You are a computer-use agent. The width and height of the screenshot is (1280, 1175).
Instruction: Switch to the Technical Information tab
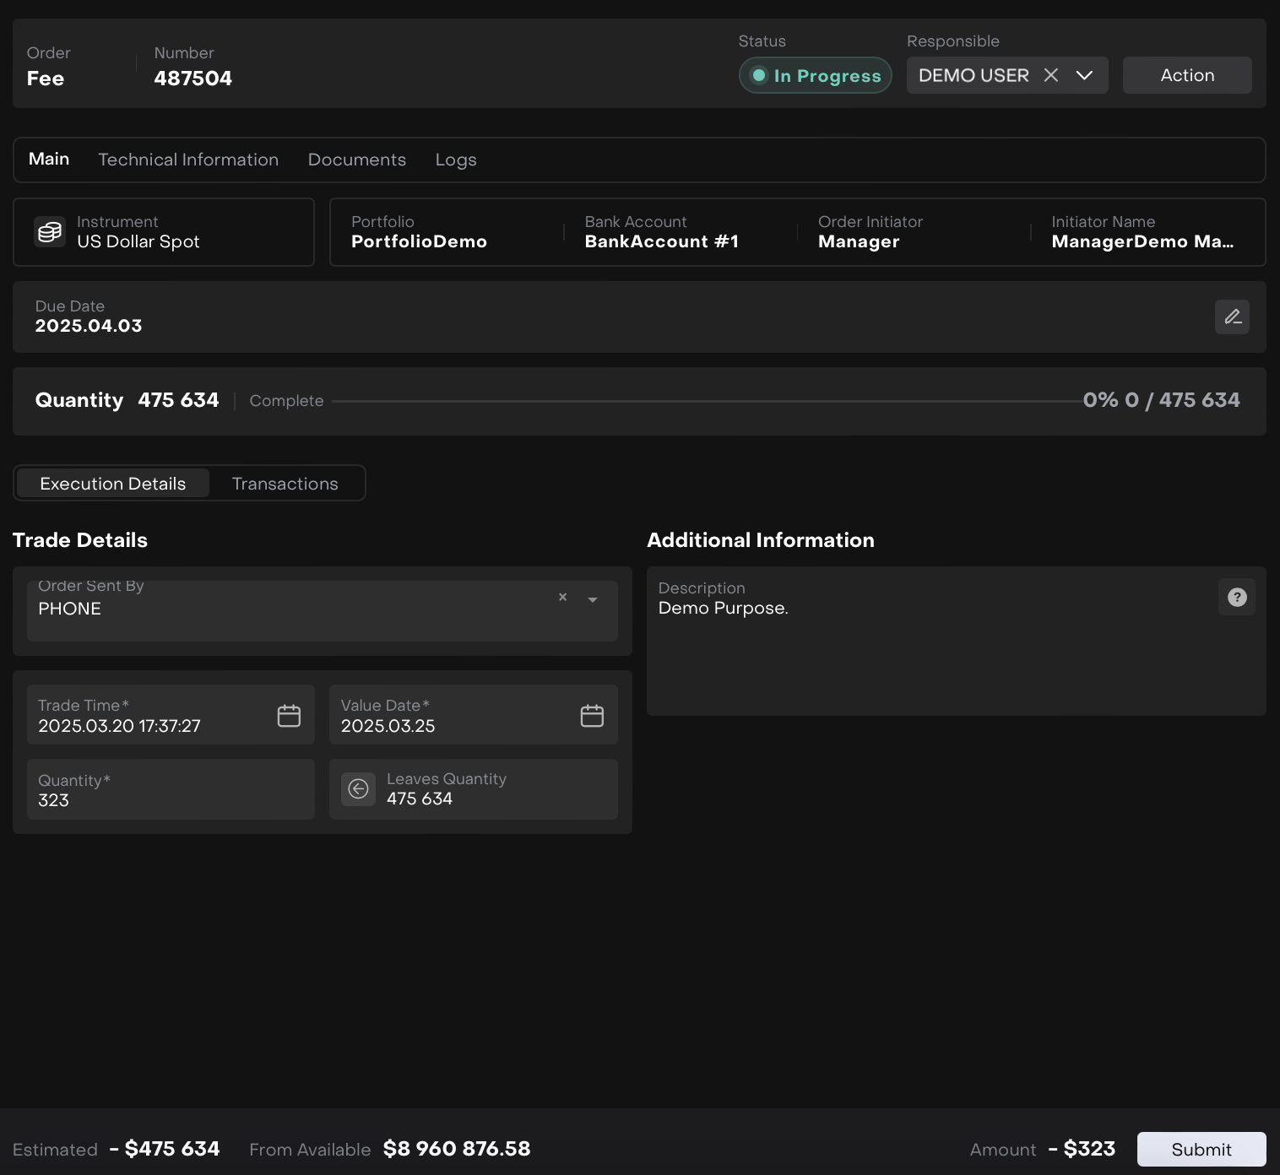pos(188,160)
